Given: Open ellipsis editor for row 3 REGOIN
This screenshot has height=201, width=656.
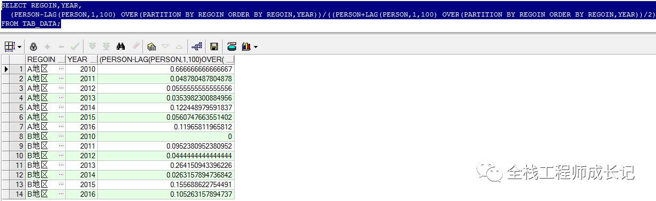Looking at the screenshot, I should pos(61,88).
